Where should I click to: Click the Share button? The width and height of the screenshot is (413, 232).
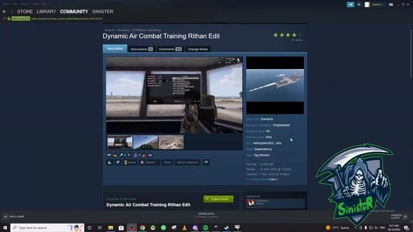(168, 162)
